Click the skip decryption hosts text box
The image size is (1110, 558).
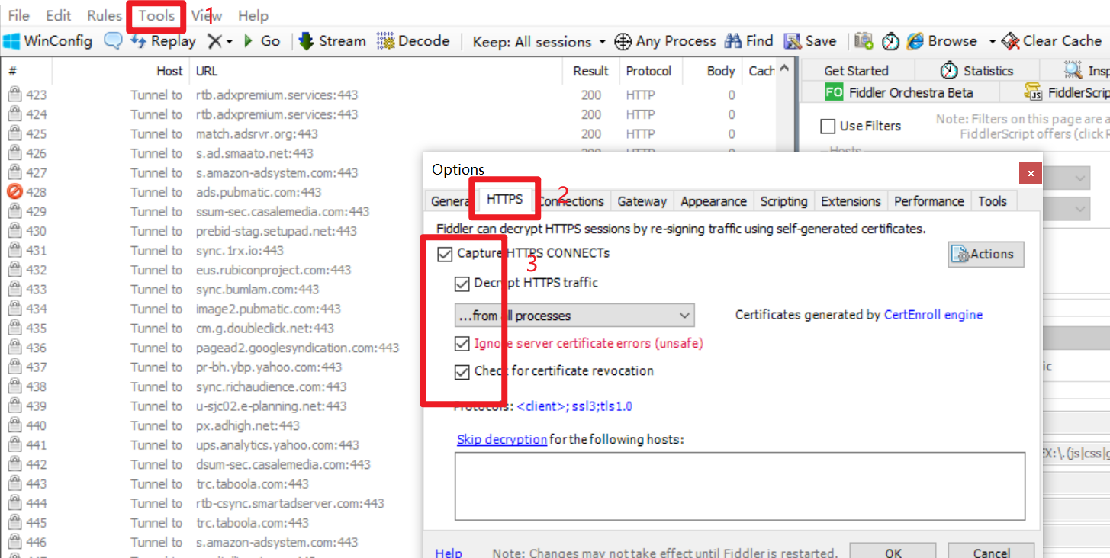tap(740, 486)
